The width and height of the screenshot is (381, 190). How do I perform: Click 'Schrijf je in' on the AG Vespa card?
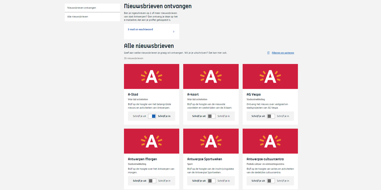283,116
